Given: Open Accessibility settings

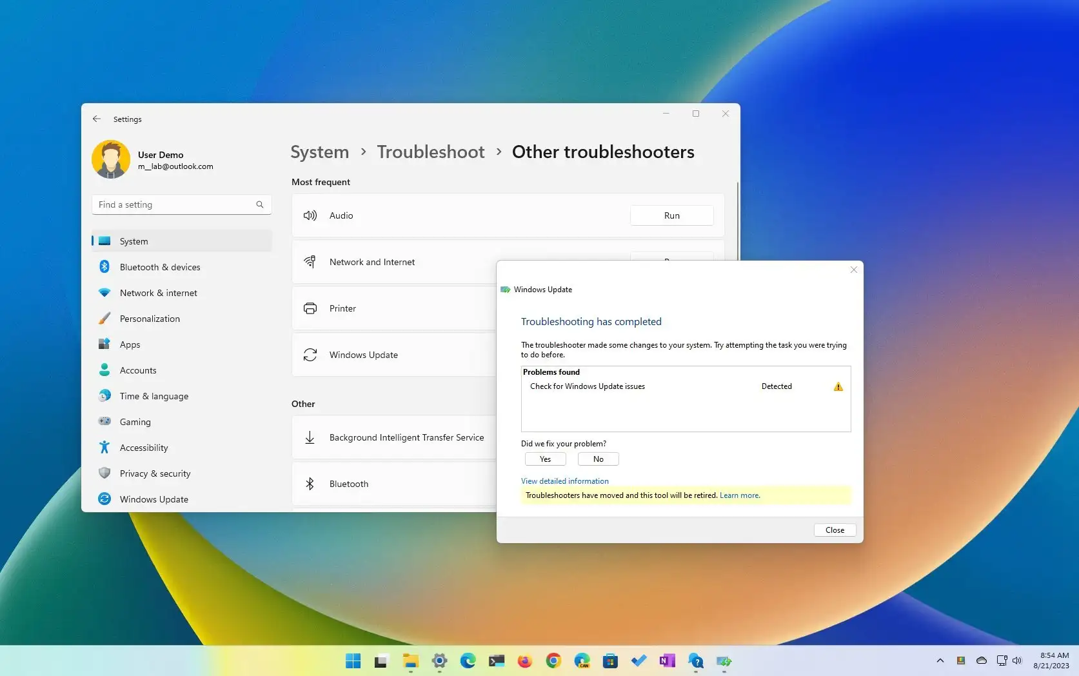Looking at the screenshot, I should [143, 447].
